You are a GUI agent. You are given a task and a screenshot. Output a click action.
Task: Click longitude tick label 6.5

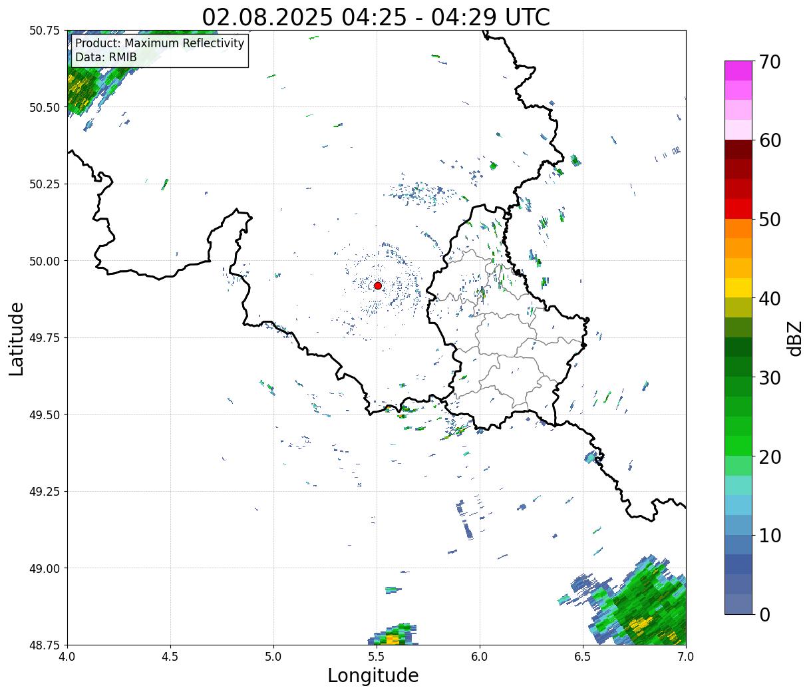583,657
